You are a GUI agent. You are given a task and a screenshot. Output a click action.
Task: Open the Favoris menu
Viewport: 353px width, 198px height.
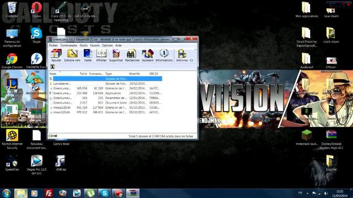click(95, 45)
